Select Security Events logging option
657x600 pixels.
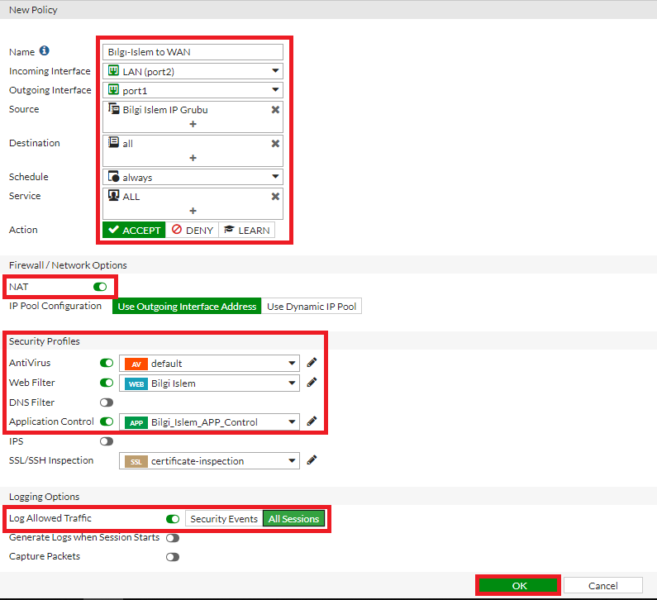[x=224, y=519]
